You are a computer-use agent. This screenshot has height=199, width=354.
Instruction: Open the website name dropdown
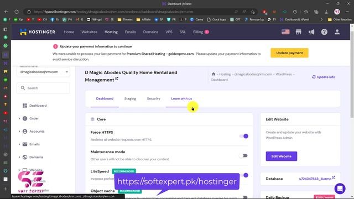click(x=43, y=72)
